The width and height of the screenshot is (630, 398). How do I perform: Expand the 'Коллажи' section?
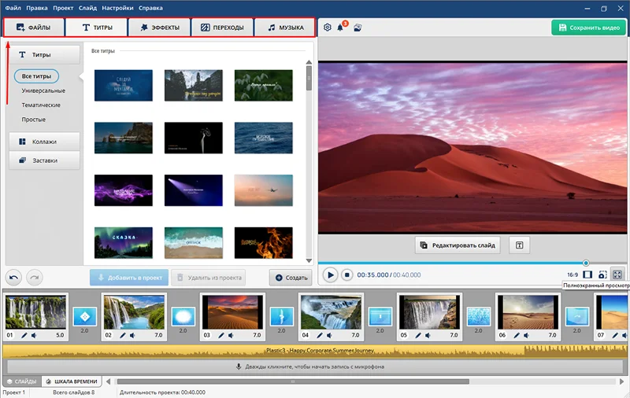click(44, 141)
